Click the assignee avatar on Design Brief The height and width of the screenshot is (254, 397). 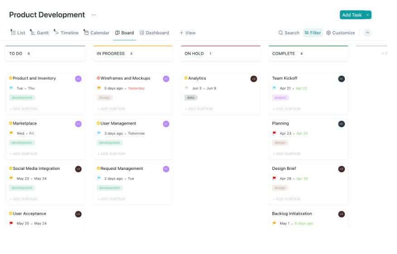(342, 169)
